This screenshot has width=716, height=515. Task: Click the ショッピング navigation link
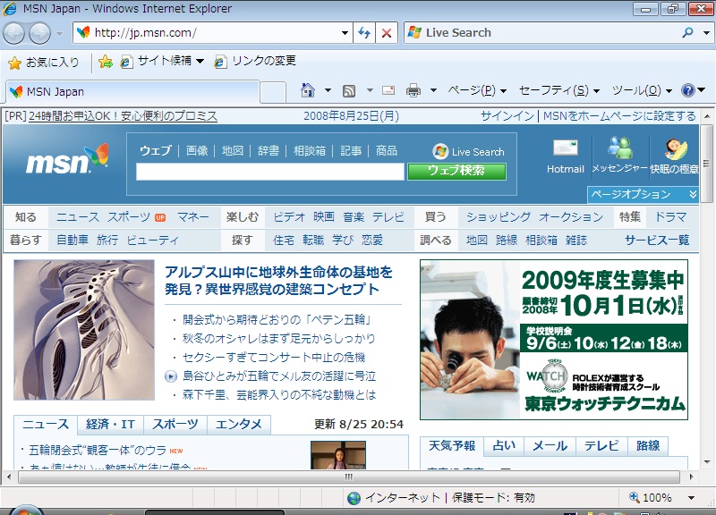pyautogui.click(x=499, y=217)
